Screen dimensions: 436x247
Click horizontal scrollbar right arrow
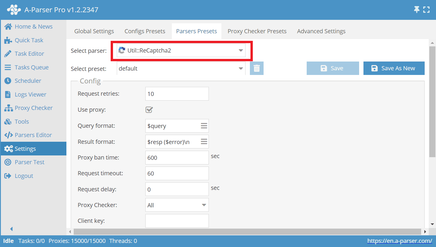pyautogui.click(x=425, y=232)
